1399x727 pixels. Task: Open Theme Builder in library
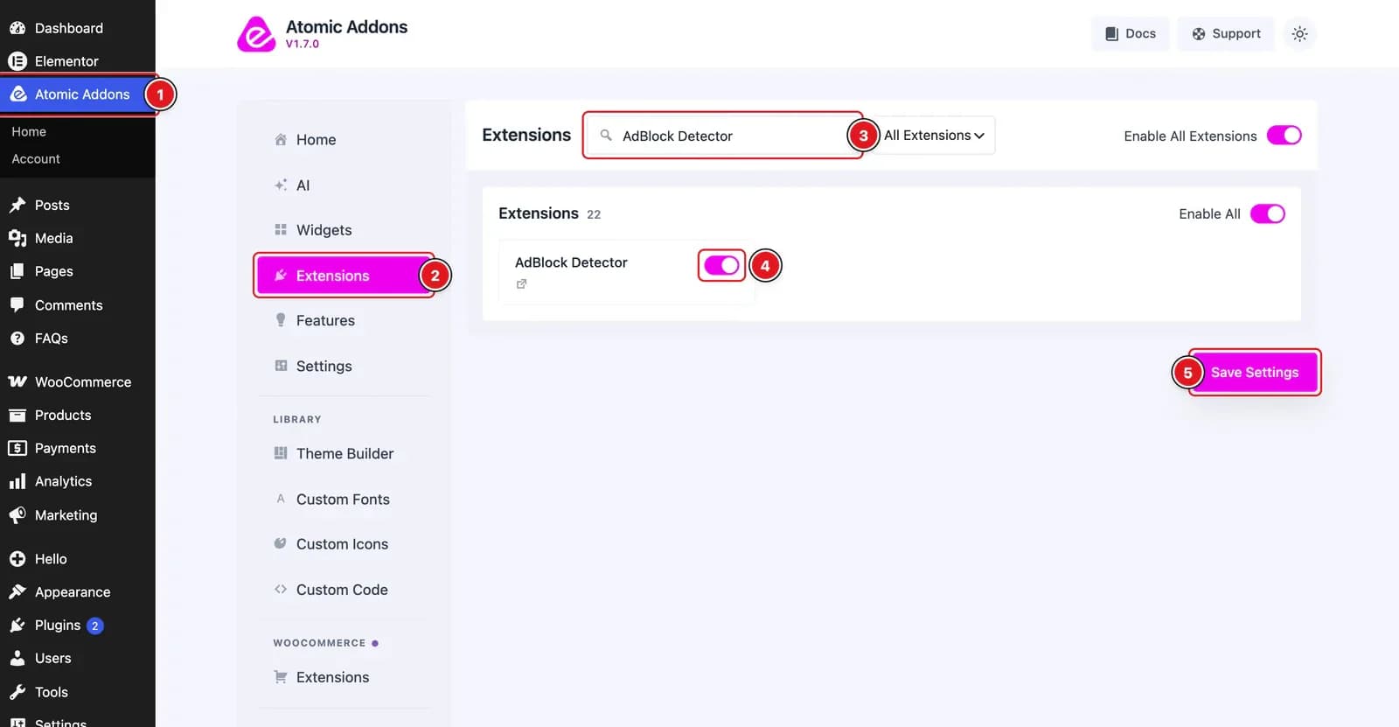tap(344, 453)
